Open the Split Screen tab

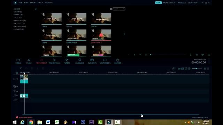tap(105, 61)
